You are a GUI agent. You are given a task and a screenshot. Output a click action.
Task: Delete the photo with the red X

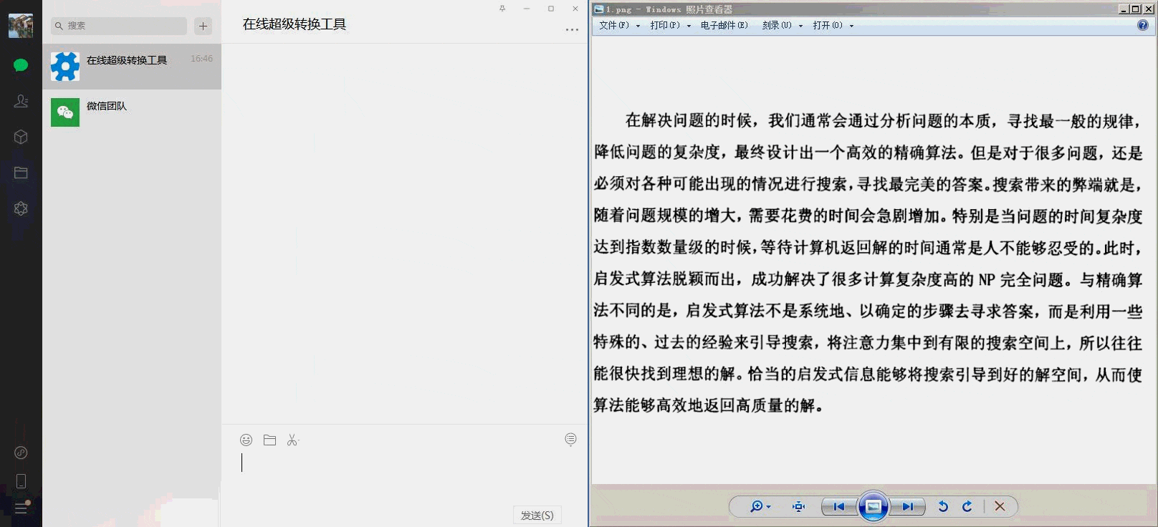(1000, 506)
